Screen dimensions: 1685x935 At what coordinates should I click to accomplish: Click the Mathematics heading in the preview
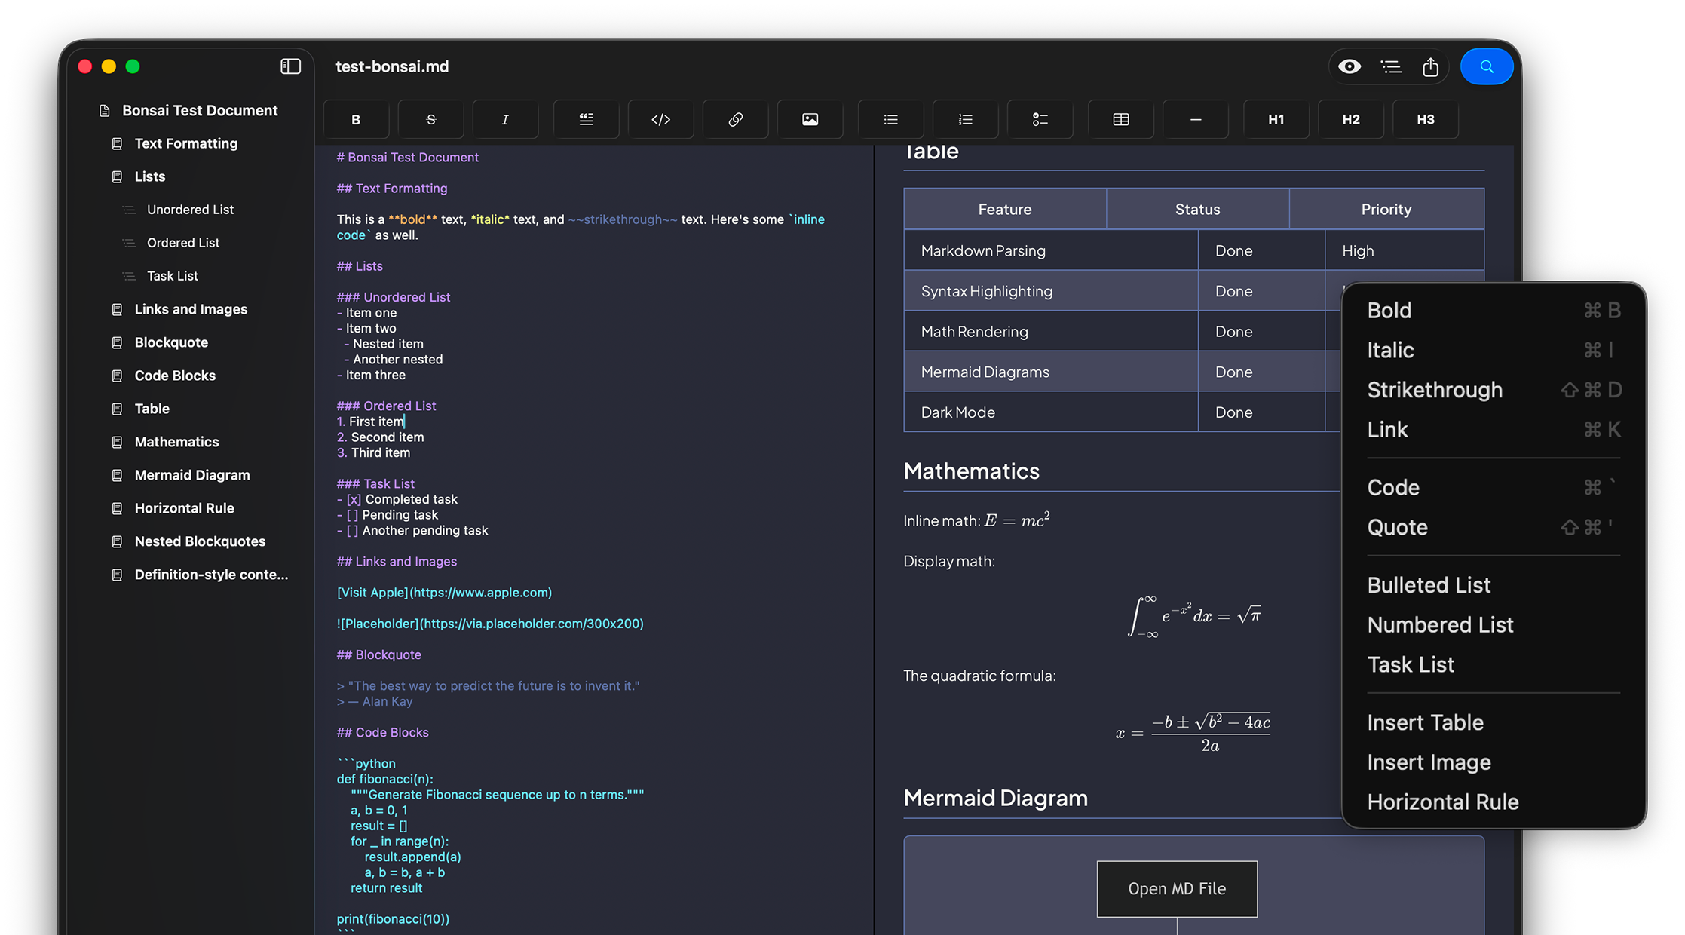[x=971, y=471]
